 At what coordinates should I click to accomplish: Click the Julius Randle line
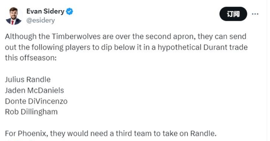pyautogui.click(x=28, y=79)
